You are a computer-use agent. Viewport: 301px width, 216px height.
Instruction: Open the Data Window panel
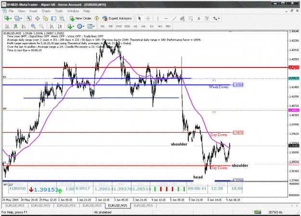(x=38, y=18)
